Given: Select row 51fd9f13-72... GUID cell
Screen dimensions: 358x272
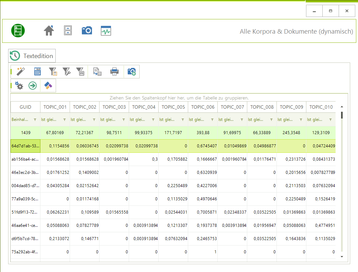Looking at the screenshot, I should (x=25, y=212).
